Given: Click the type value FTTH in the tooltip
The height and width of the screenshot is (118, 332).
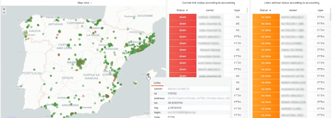Looking at the screenshot, I should (171, 117).
